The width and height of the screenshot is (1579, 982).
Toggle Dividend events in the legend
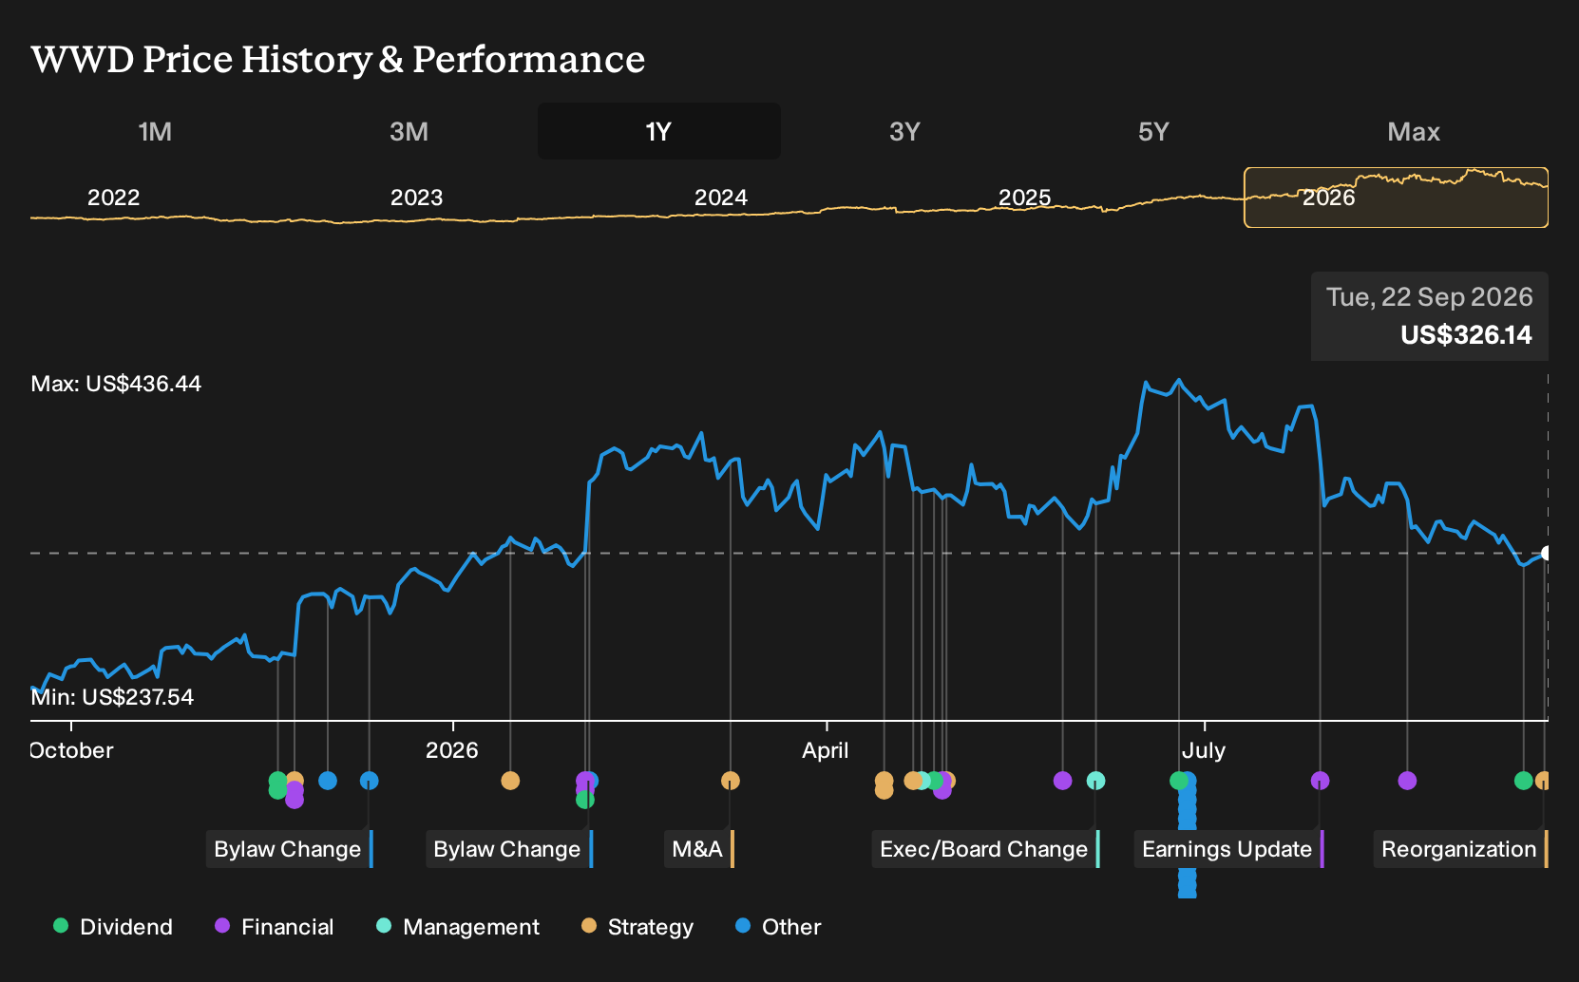point(112,927)
